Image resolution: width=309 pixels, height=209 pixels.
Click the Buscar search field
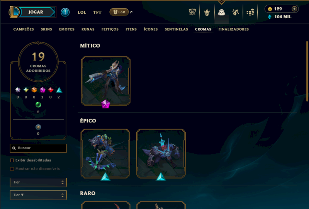pyautogui.click(x=38, y=148)
